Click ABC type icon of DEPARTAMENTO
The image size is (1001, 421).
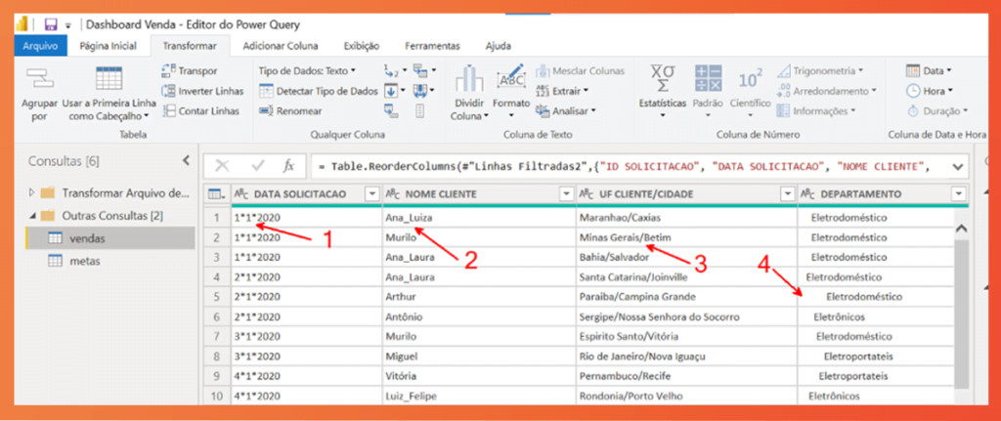click(807, 193)
